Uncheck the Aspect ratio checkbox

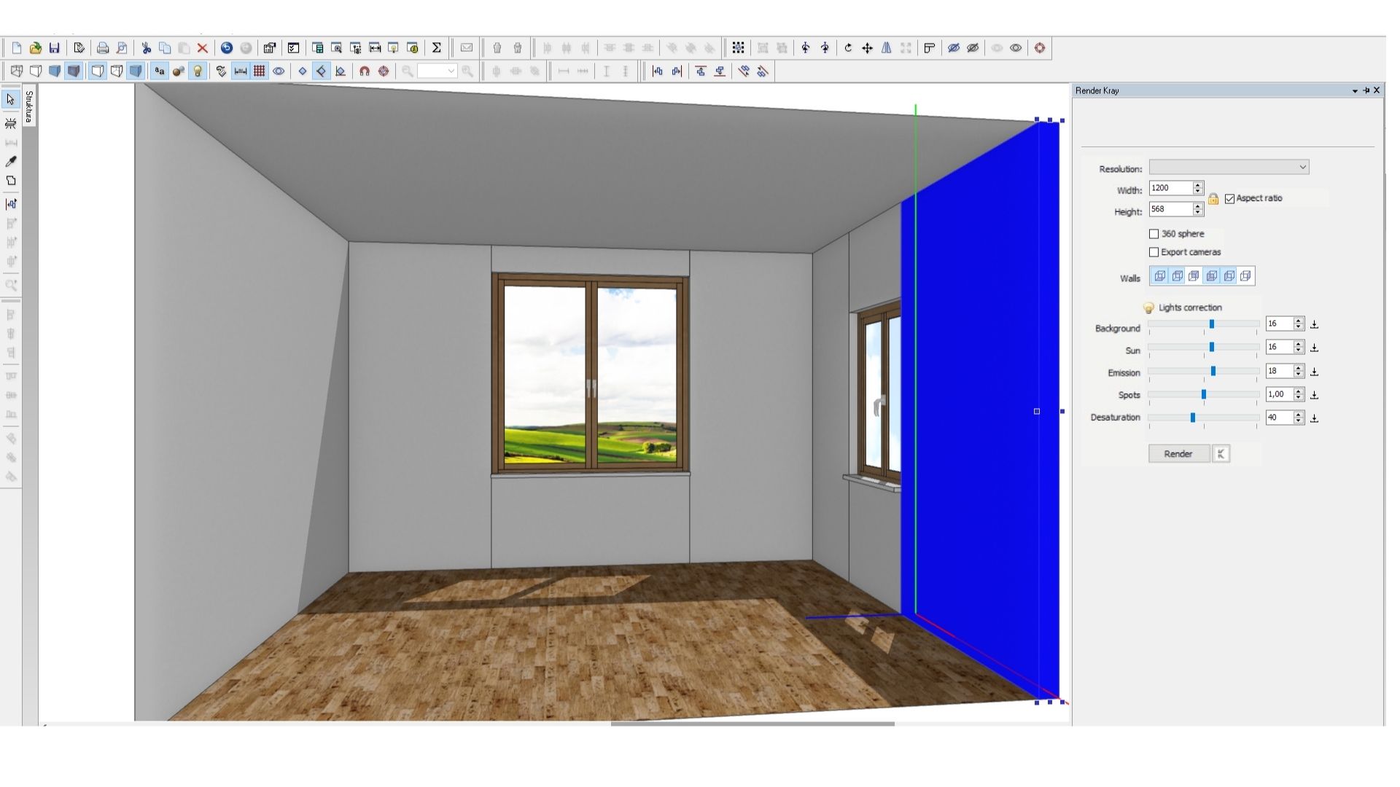pos(1229,198)
